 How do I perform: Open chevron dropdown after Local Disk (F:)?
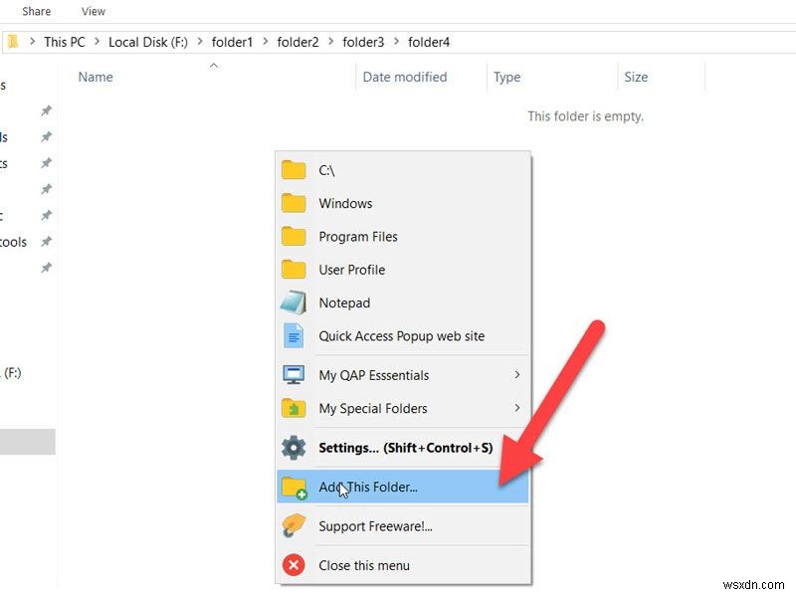tap(200, 42)
